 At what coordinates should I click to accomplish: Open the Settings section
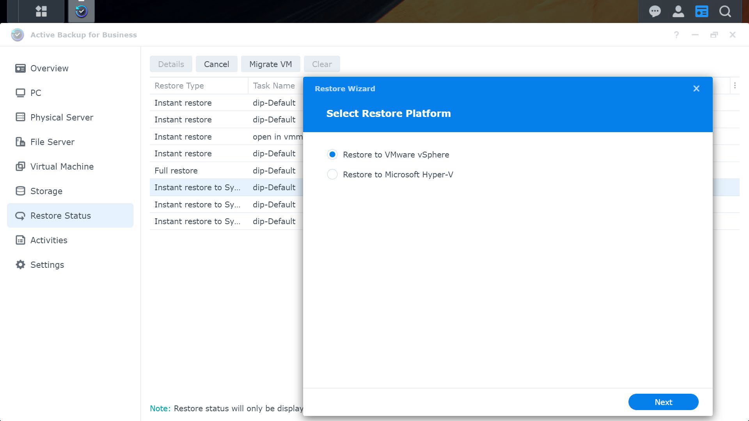[x=70, y=265]
